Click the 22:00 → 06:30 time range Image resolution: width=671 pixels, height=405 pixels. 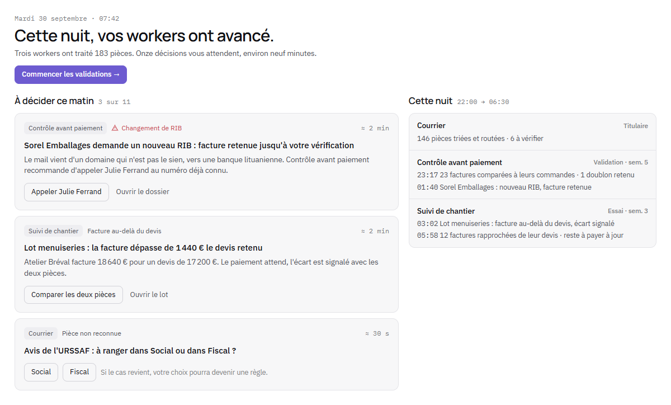point(483,102)
